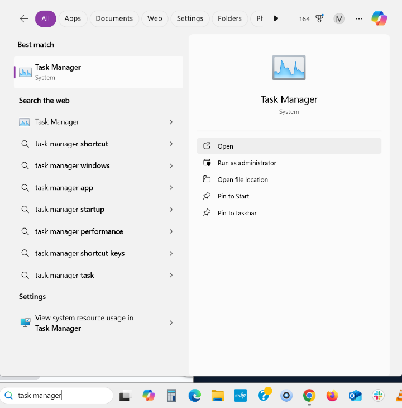
Task: Open Task View on the taskbar
Action: (126, 396)
